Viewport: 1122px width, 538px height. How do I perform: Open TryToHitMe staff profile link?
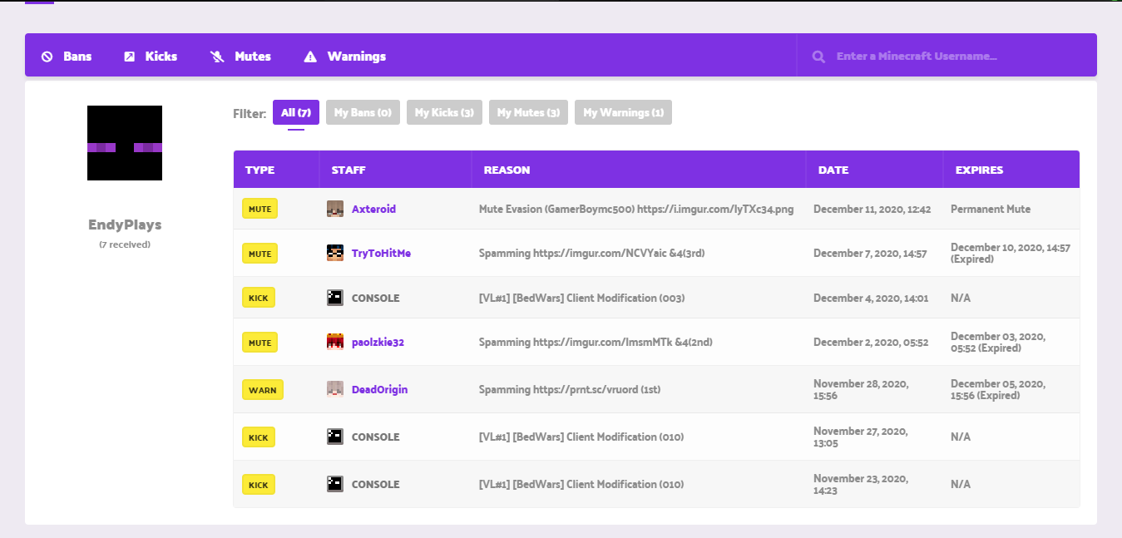coord(381,254)
